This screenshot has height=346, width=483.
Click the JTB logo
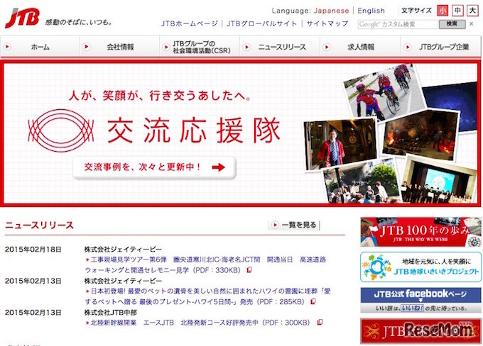(x=22, y=18)
